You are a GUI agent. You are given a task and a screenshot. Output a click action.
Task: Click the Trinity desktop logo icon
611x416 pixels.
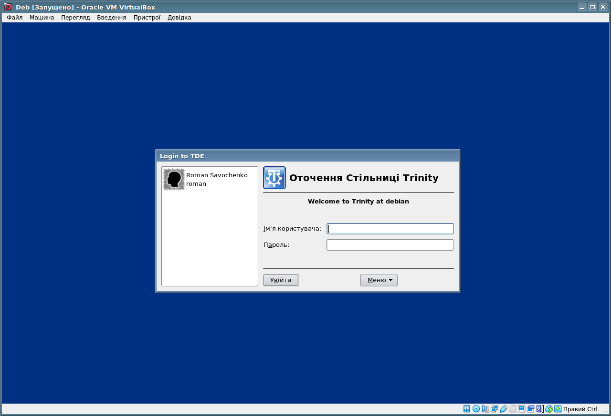[x=274, y=178]
